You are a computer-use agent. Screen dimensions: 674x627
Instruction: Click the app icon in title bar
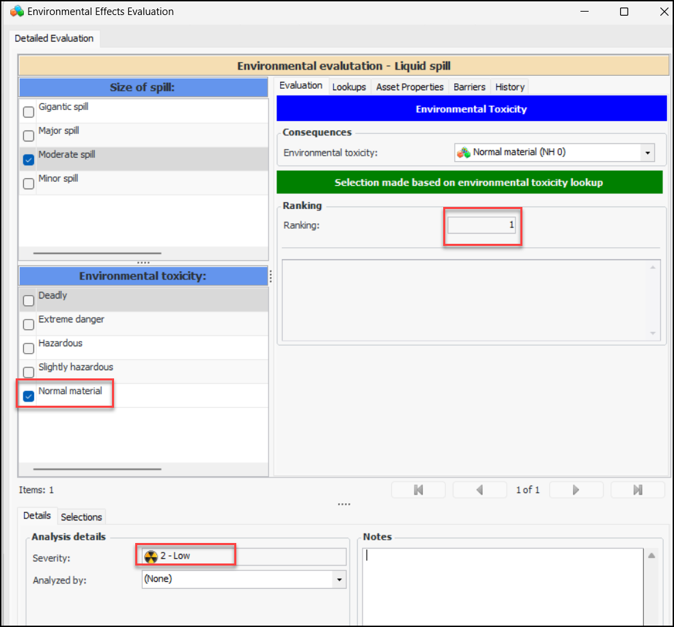(16, 12)
